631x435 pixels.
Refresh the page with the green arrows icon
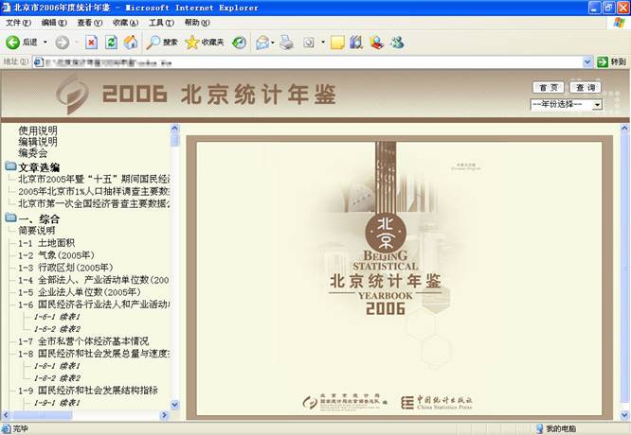(111, 43)
